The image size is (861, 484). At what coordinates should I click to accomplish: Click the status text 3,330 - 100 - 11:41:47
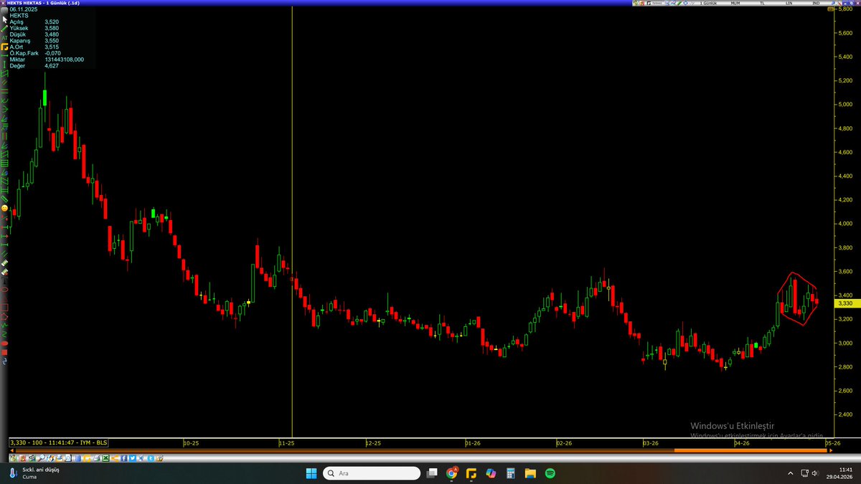[58, 443]
